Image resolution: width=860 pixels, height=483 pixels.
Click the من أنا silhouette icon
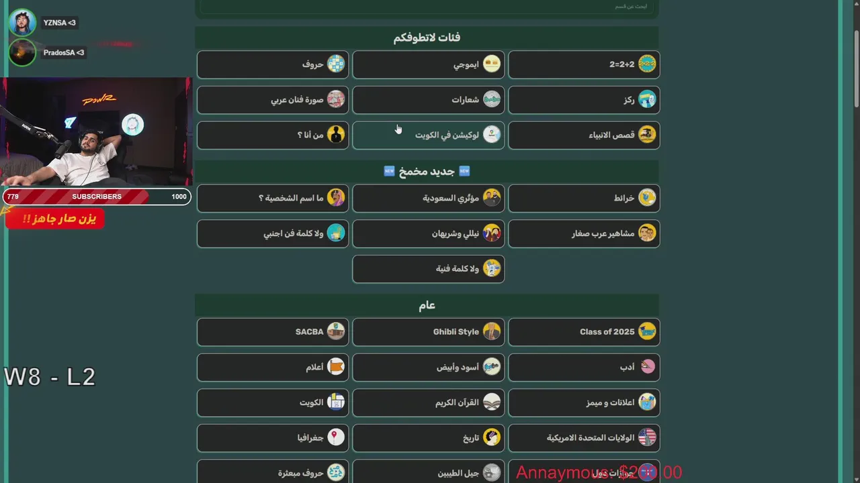336,135
